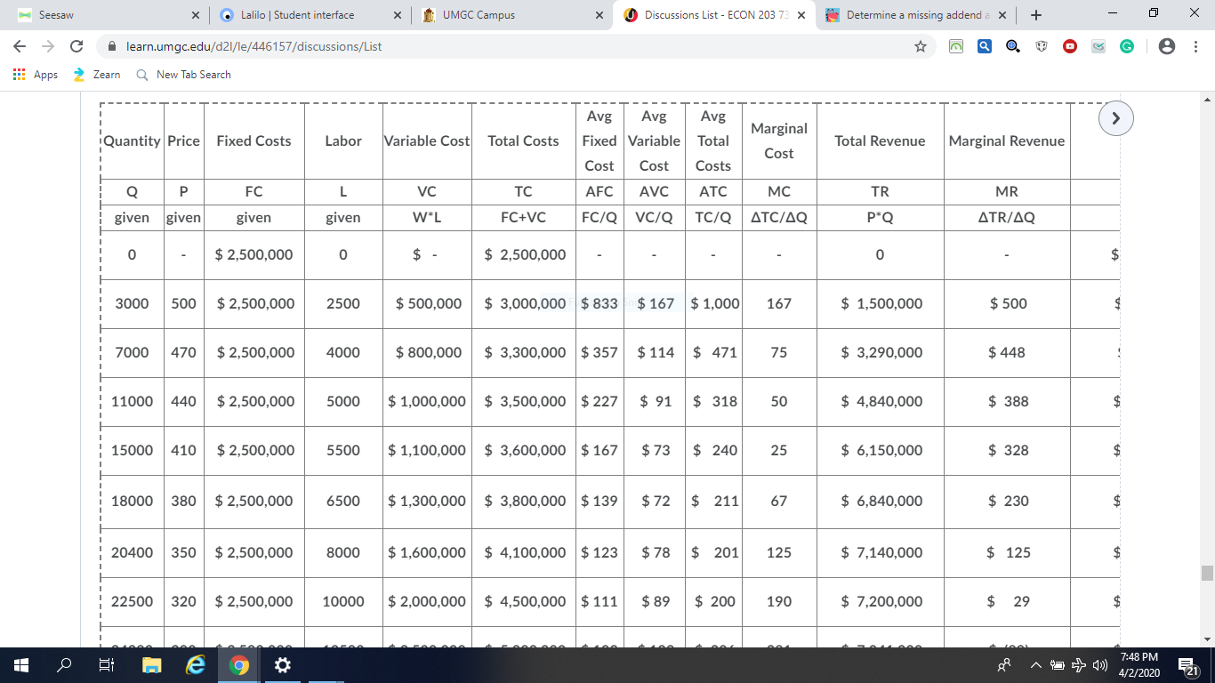Screen dimensions: 1215x683
Task: Bookmark this page with the star icon
Action: [921, 46]
